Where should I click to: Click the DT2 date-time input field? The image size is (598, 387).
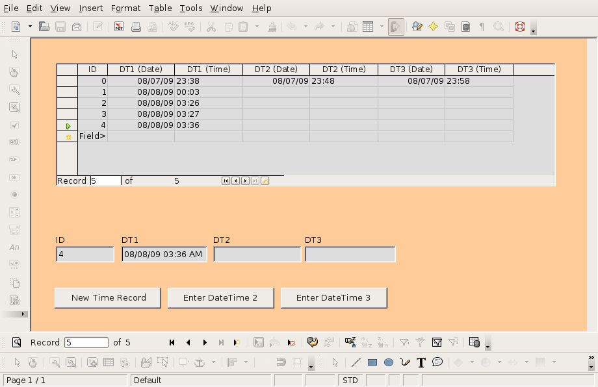click(x=257, y=255)
